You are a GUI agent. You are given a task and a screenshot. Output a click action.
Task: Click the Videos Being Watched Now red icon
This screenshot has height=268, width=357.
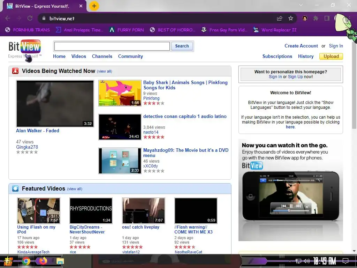15,71
